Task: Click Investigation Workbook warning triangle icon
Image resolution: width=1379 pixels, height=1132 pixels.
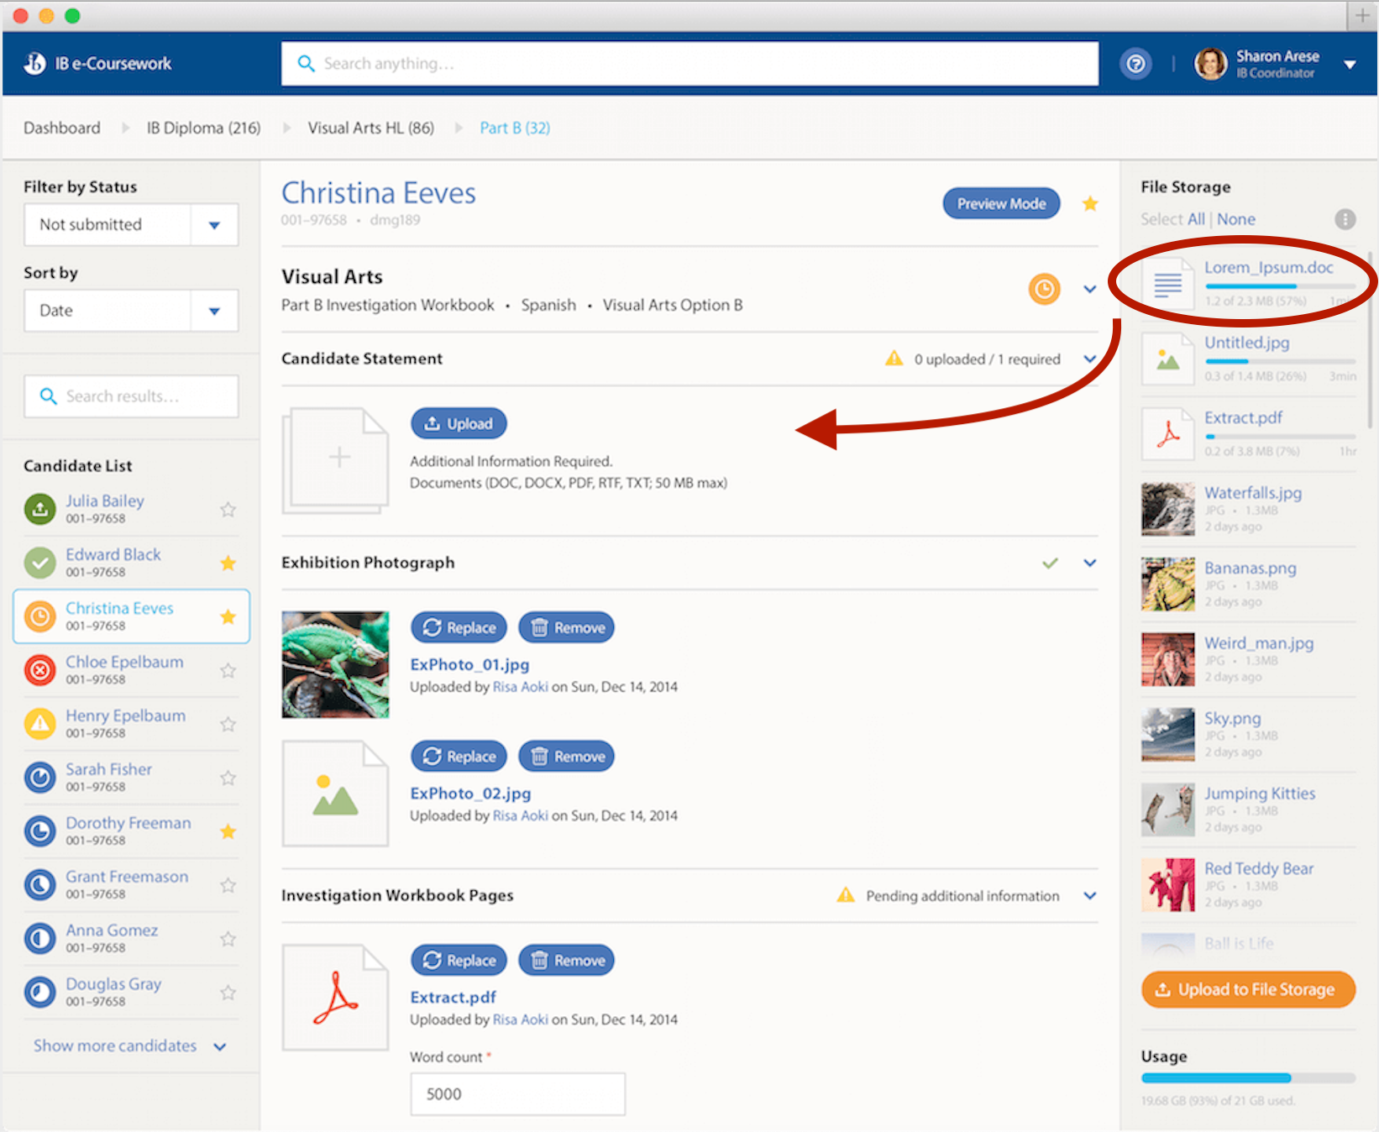Action: (846, 895)
